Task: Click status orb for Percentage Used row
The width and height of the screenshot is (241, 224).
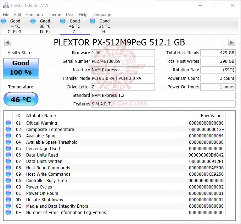Action: pos(8,148)
